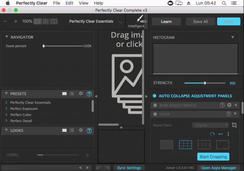The width and height of the screenshot is (244, 171).
Task: Open Presets help question mark
Action: (89, 94)
